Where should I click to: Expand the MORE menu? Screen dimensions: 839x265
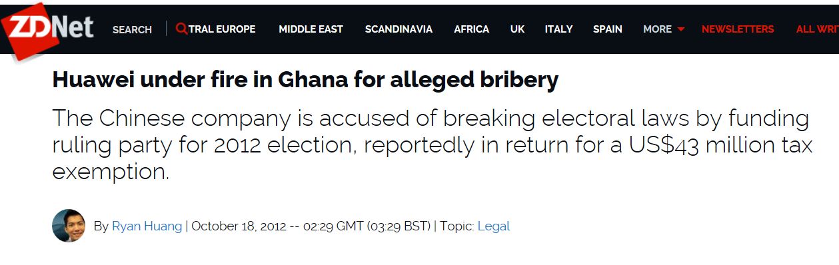(657, 29)
